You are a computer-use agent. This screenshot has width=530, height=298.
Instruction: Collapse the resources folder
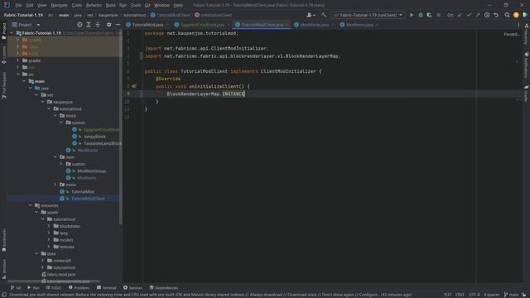click(x=31, y=205)
